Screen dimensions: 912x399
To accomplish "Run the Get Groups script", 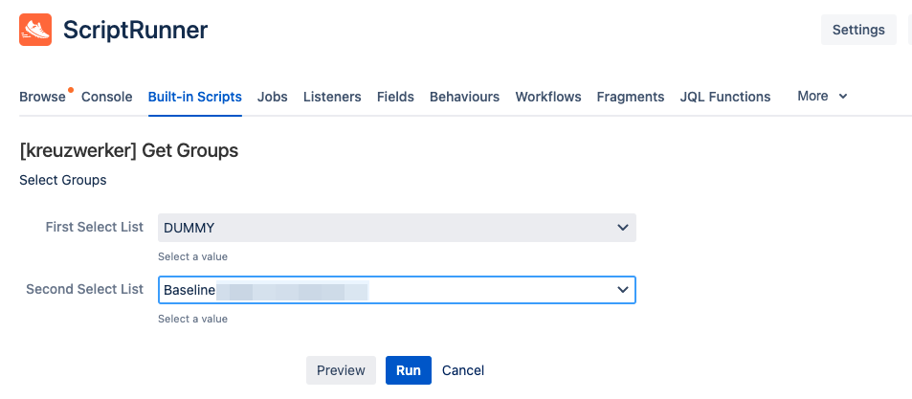I will (x=409, y=370).
